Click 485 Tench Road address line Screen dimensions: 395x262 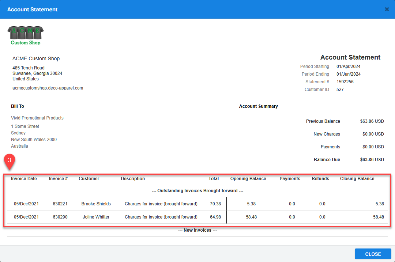pos(29,68)
